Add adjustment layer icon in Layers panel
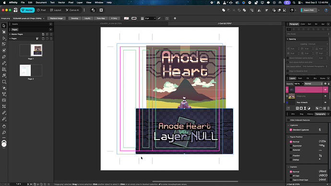331x186 pixels. (x=309, y=108)
